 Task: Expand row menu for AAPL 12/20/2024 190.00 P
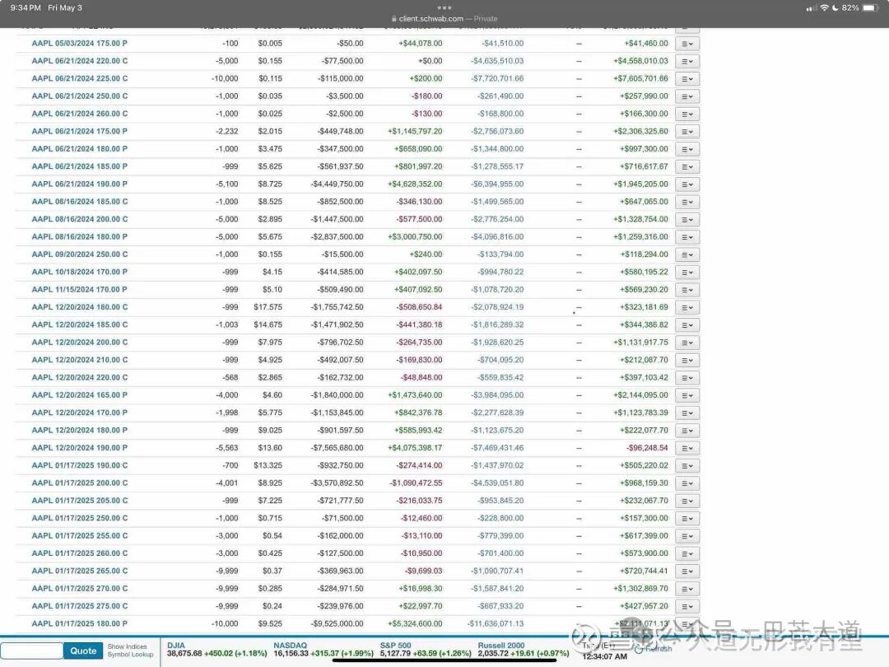(x=687, y=448)
